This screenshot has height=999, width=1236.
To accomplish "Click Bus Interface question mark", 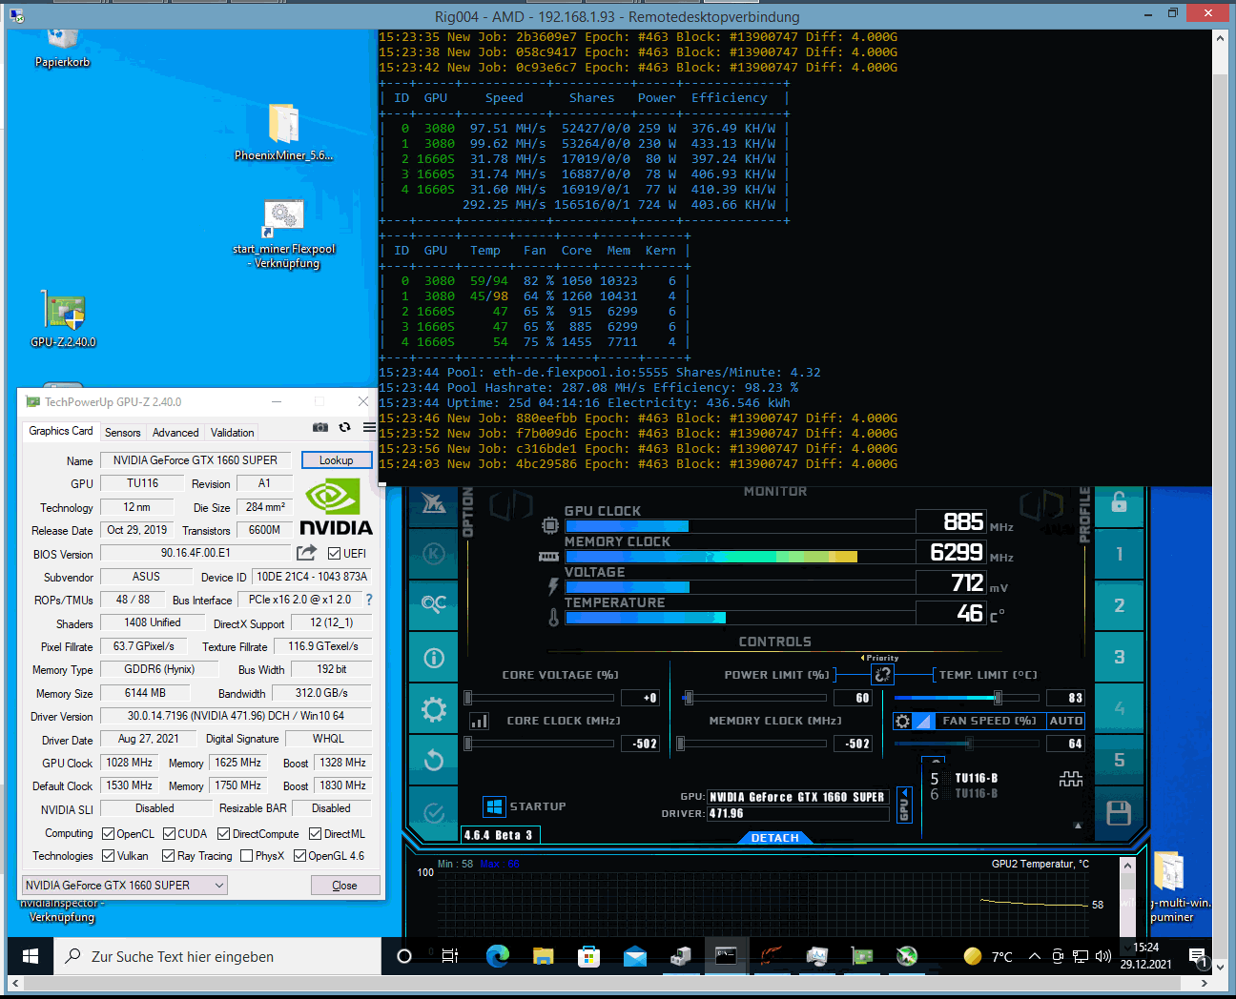I will [369, 600].
